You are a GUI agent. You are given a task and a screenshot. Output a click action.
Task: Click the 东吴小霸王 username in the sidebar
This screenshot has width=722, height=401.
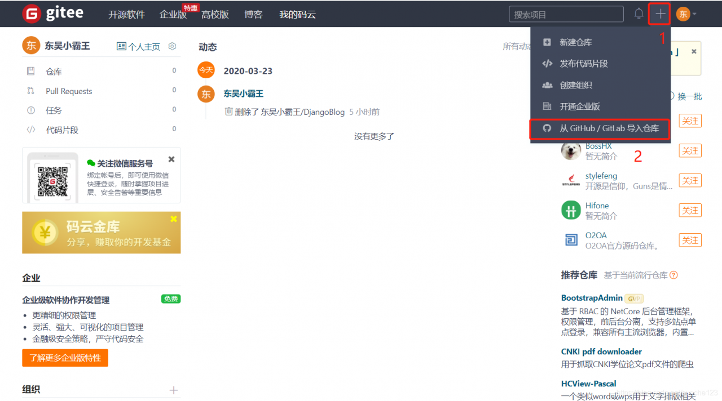67,46
